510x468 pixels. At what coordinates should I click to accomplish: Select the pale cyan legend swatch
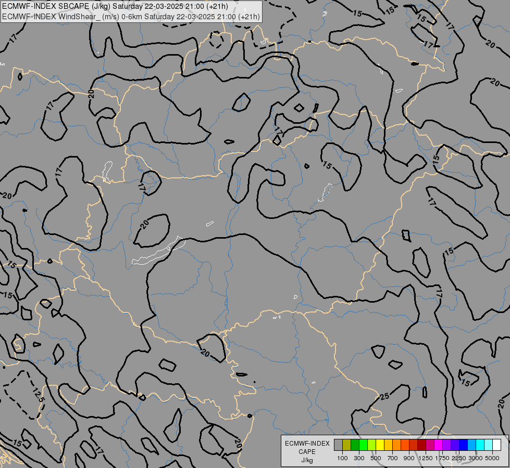489,445
